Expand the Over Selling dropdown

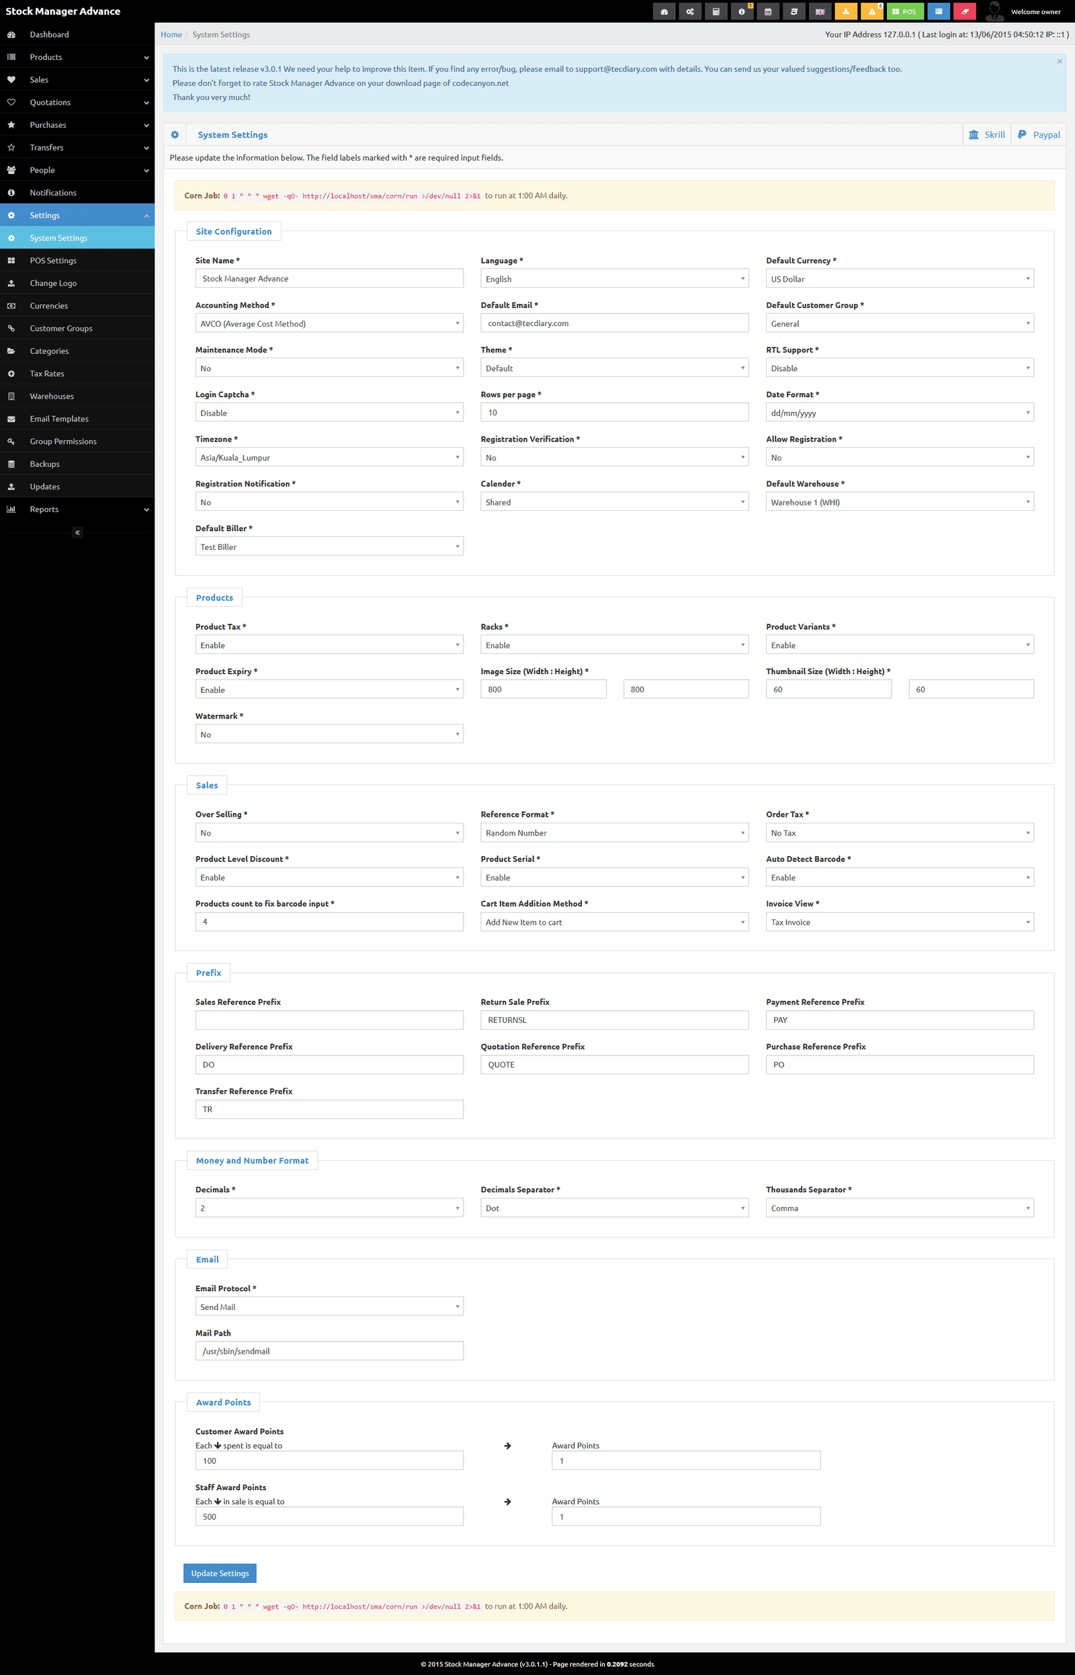click(329, 833)
